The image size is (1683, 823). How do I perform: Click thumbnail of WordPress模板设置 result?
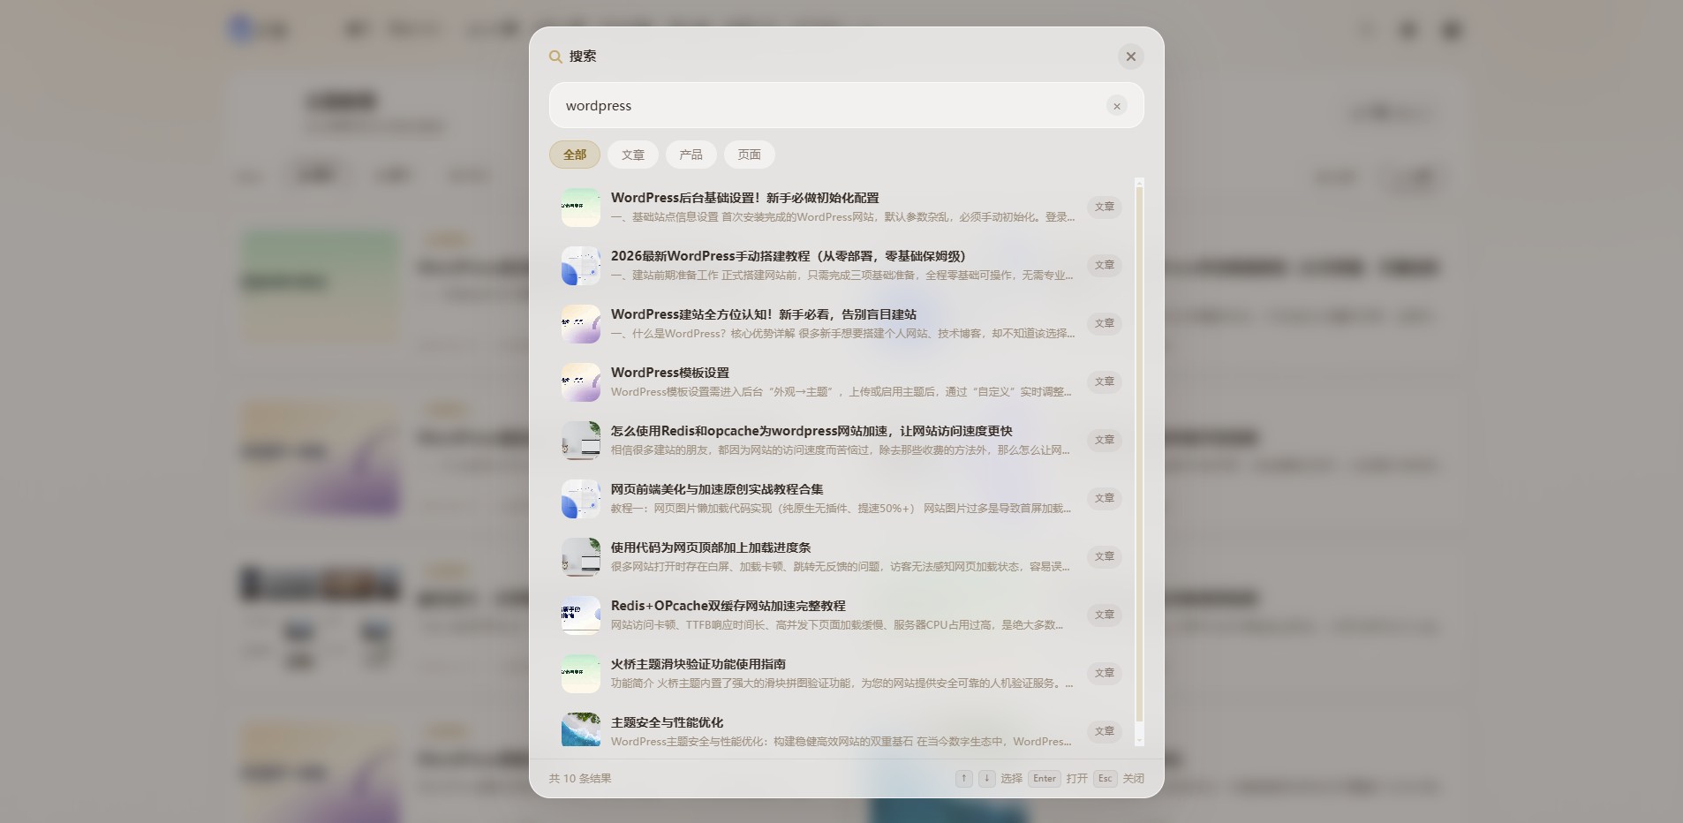tap(581, 382)
